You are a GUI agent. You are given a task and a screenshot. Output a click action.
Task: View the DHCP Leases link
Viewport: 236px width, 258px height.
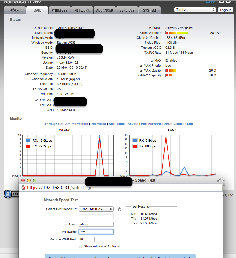(x=174, y=124)
